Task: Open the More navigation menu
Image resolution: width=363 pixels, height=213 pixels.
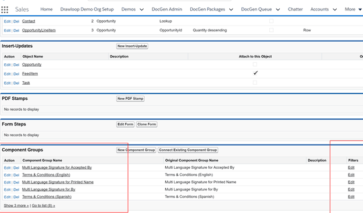Action: [x=353, y=9]
